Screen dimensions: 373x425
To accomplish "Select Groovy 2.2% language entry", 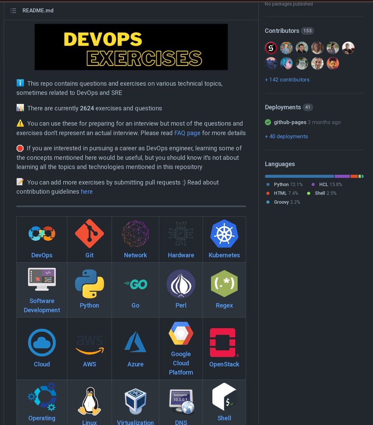I will click(283, 202).
